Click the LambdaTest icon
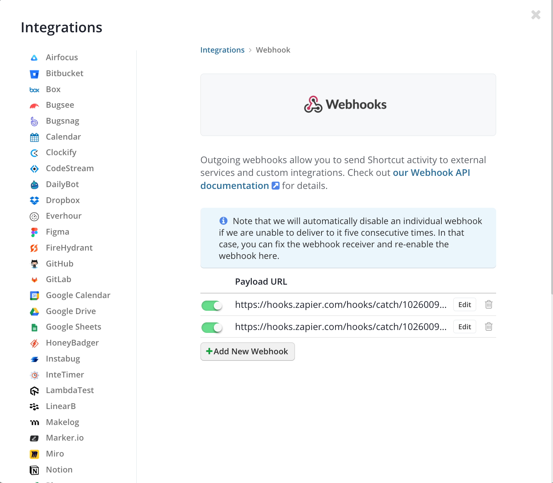The height and width of the screenshot is (483, 553). pyautogui.click(x=34, y=391)
